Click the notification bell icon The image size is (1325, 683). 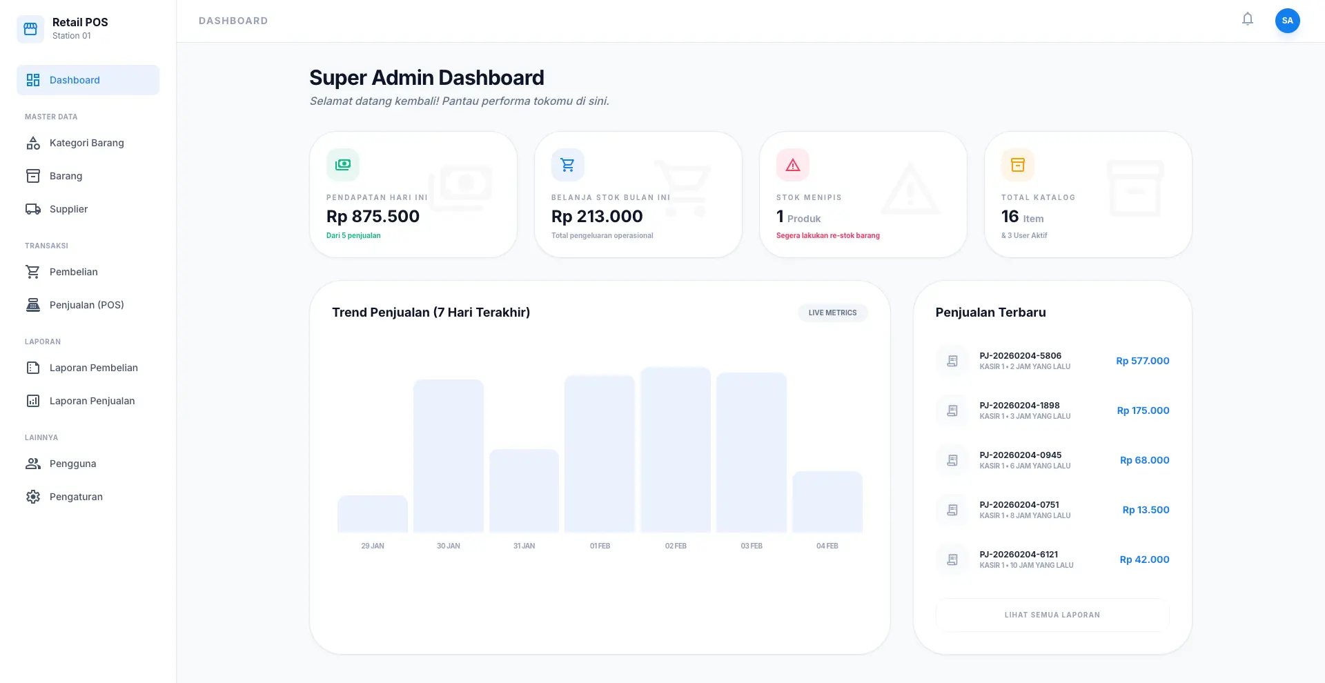coord(1247,19)
